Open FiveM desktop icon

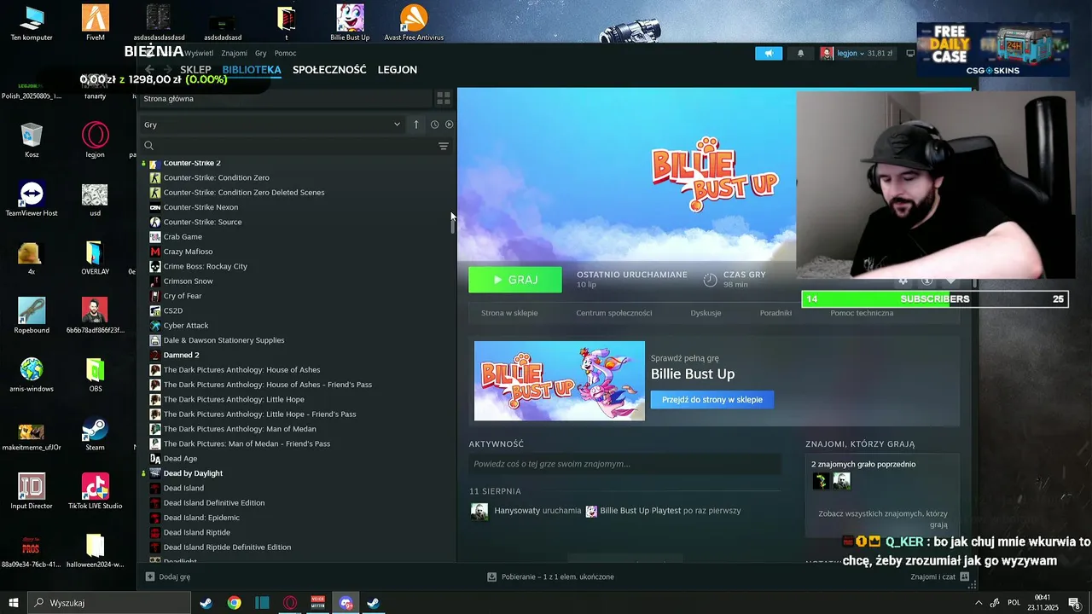[x=96, y=23]
